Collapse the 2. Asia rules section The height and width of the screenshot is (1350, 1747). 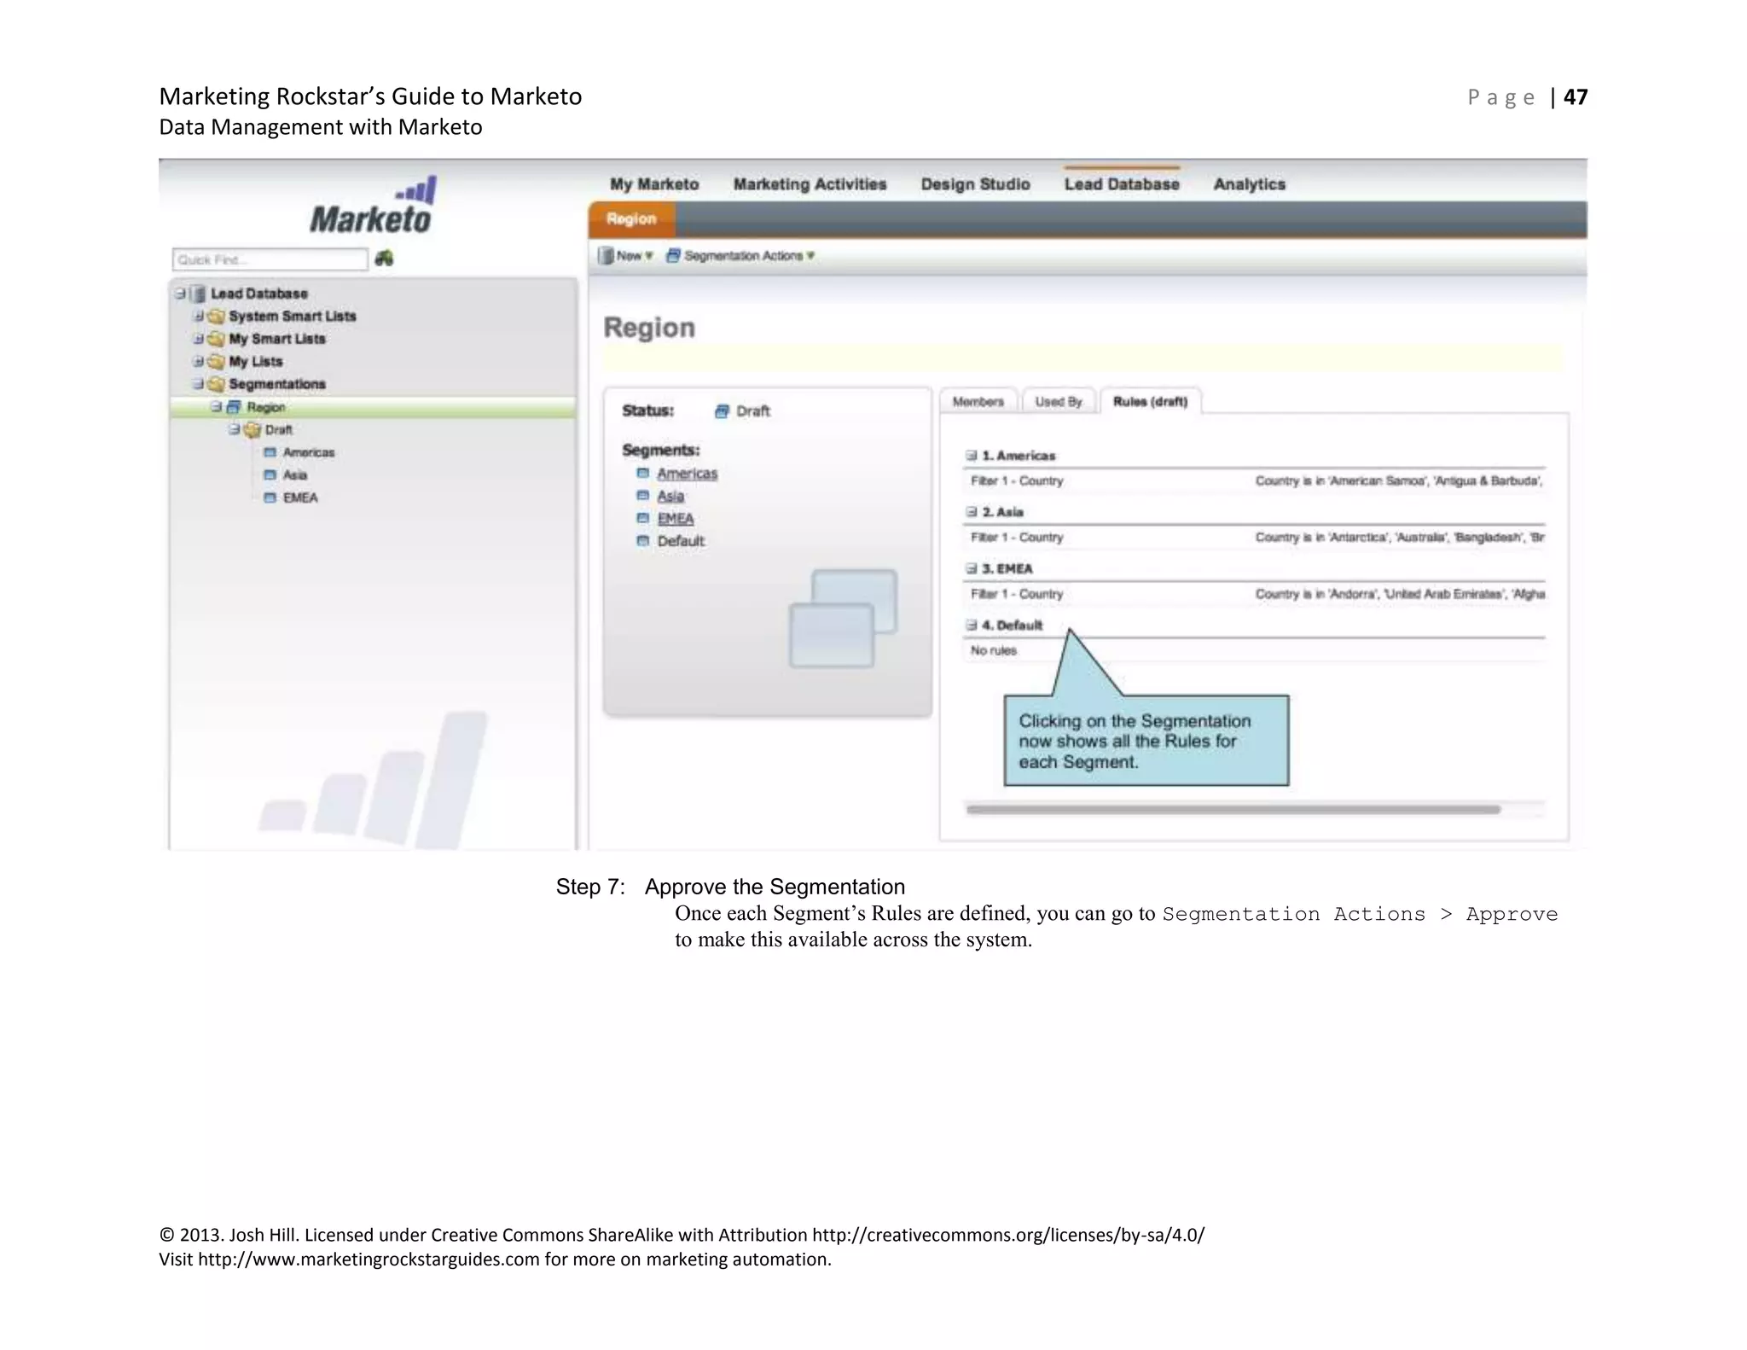pos(971,512)
